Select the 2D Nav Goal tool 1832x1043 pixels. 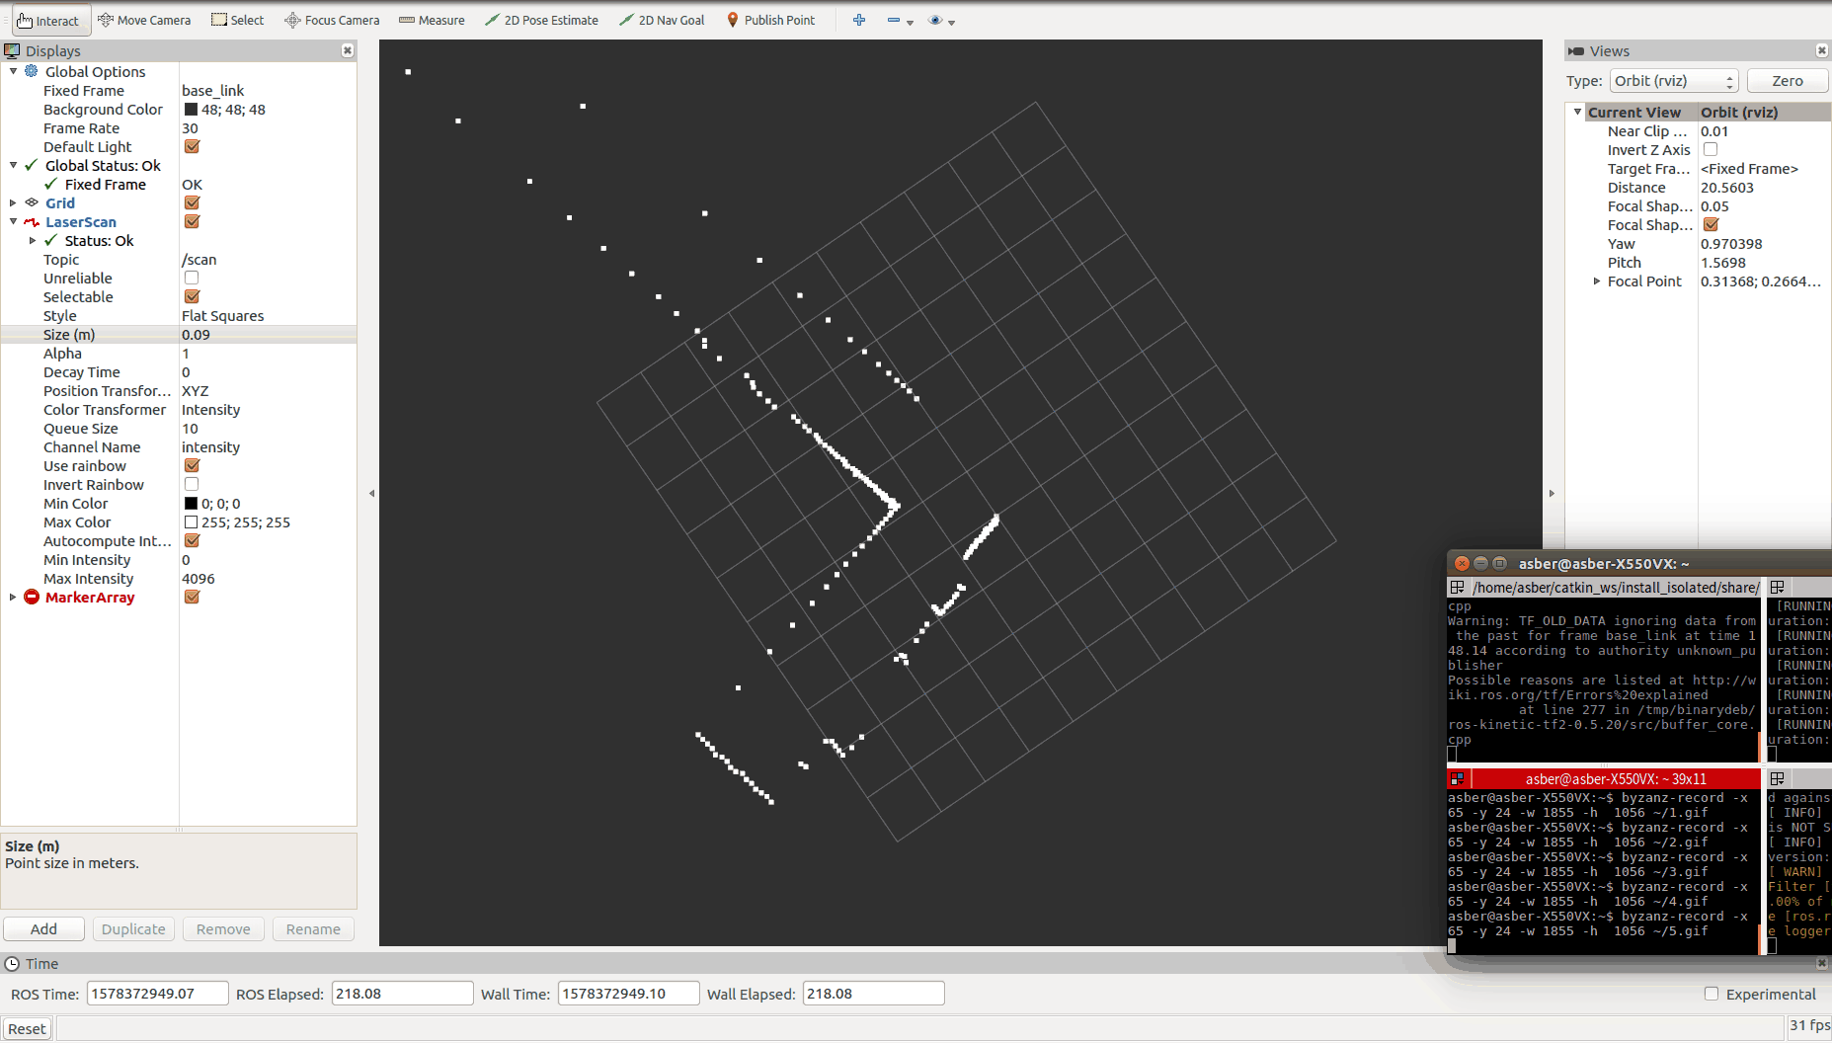tap(662, 20)
